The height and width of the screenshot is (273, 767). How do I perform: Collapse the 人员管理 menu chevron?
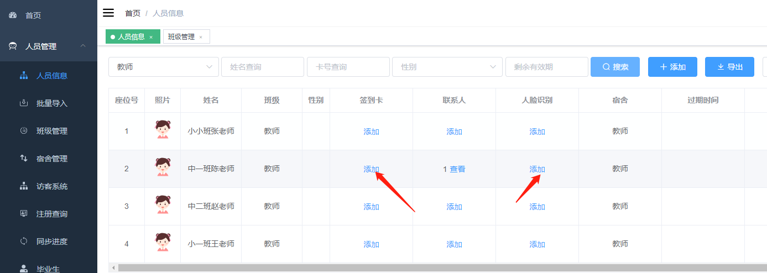[x=83, y=46]
